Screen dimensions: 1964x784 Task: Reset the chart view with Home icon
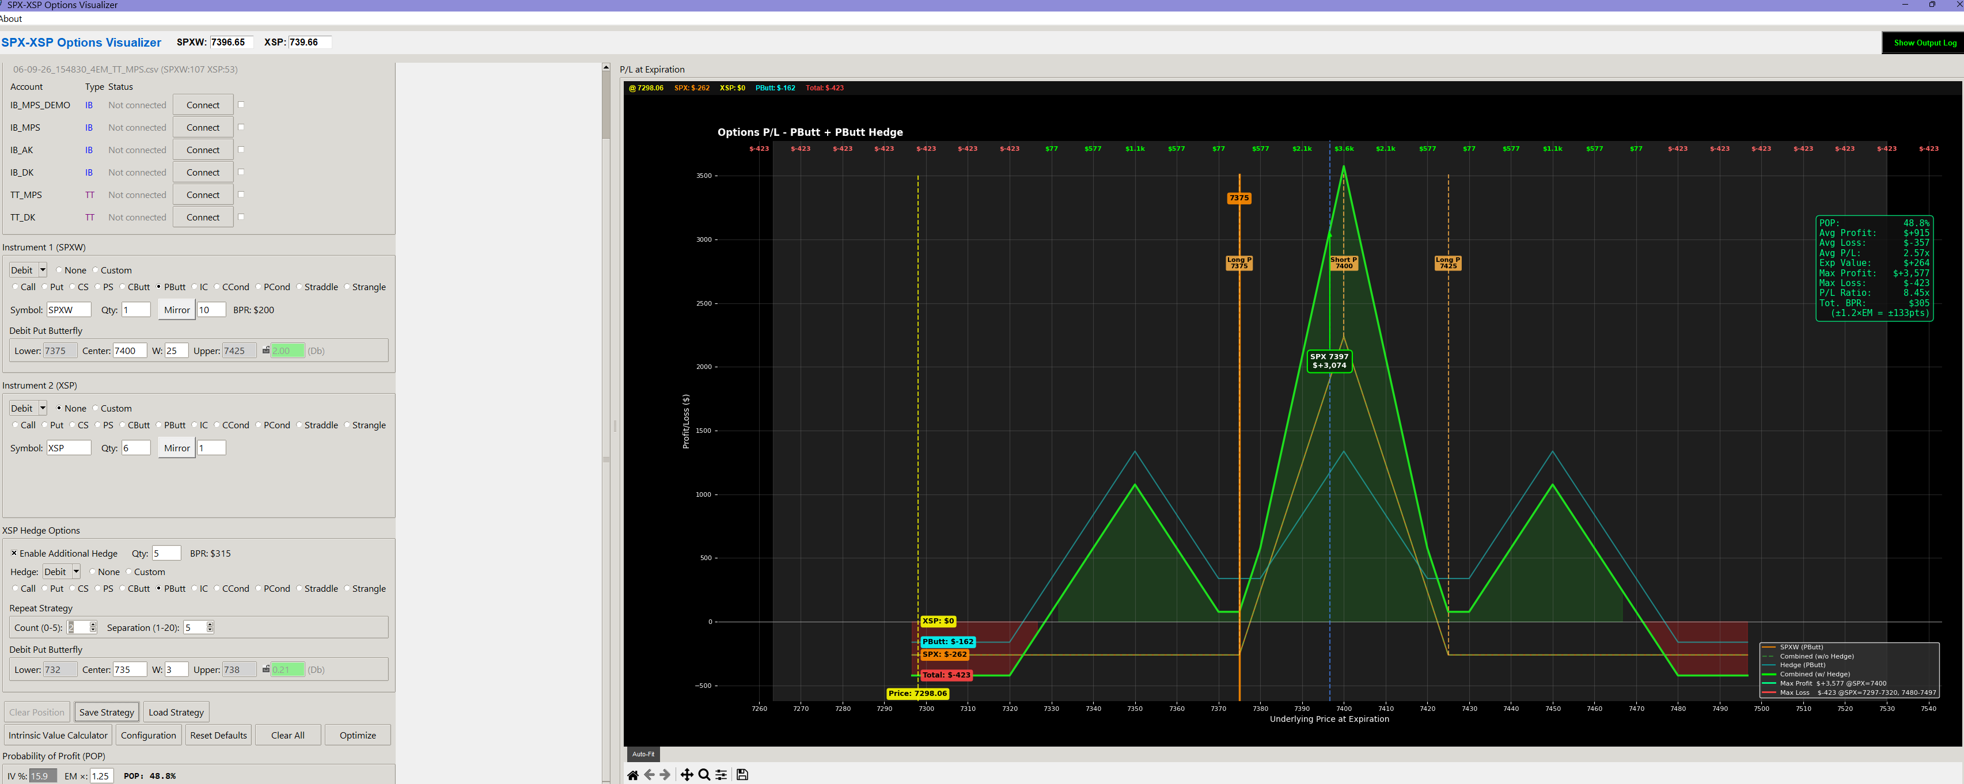633,775
